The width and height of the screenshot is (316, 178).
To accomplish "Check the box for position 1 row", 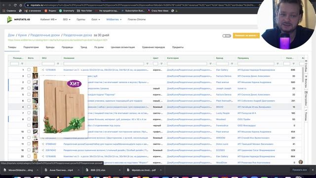I will [29, 70].
